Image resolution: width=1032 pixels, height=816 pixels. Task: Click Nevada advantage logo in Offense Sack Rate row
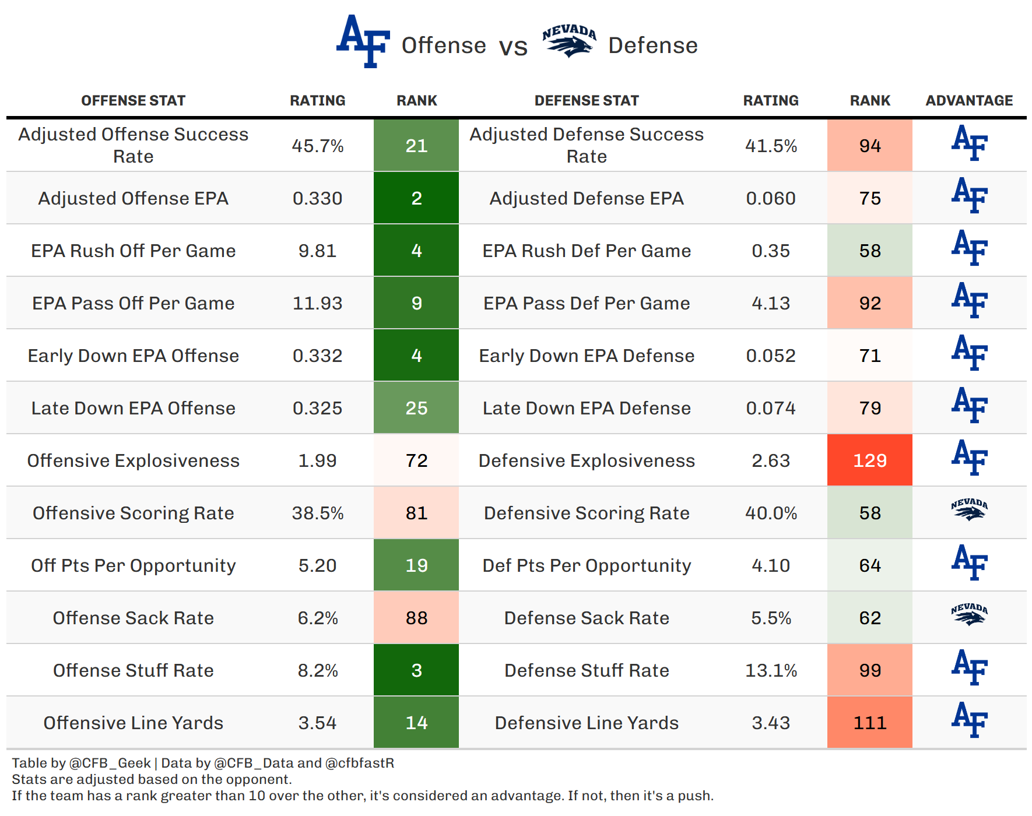969,614
